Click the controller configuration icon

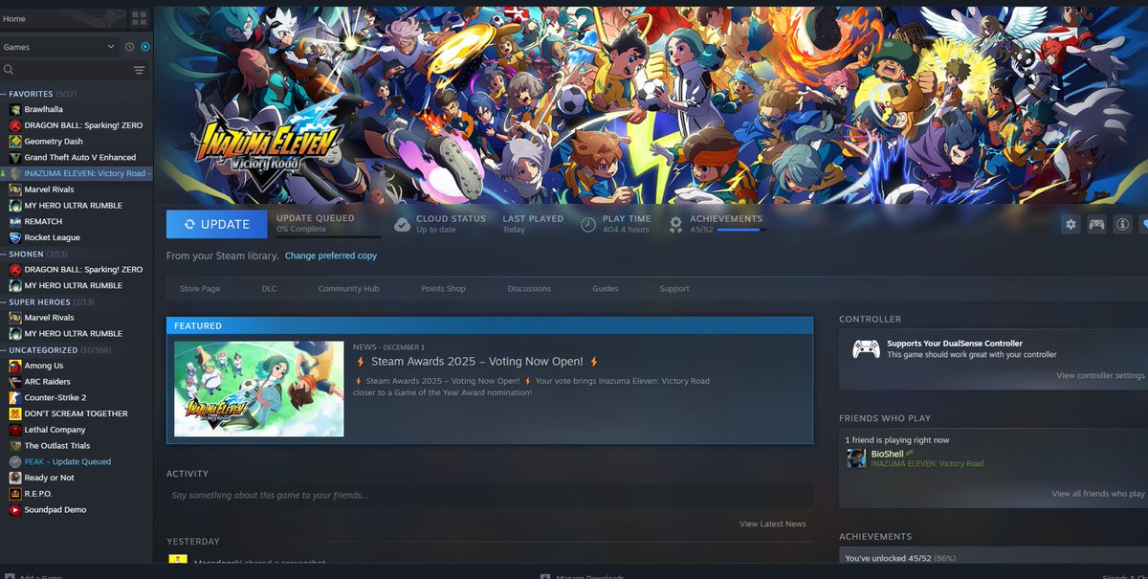click(1096, 224)
